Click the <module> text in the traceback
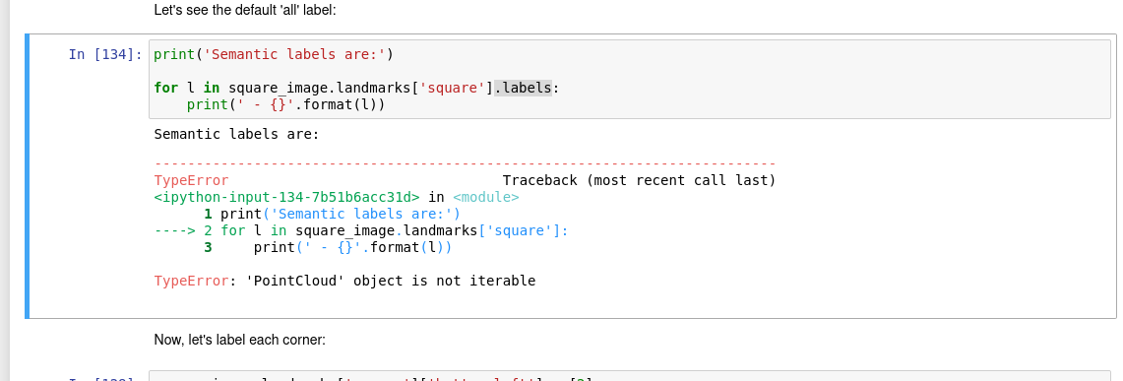The image size is (1123, 381). (486, 197)
